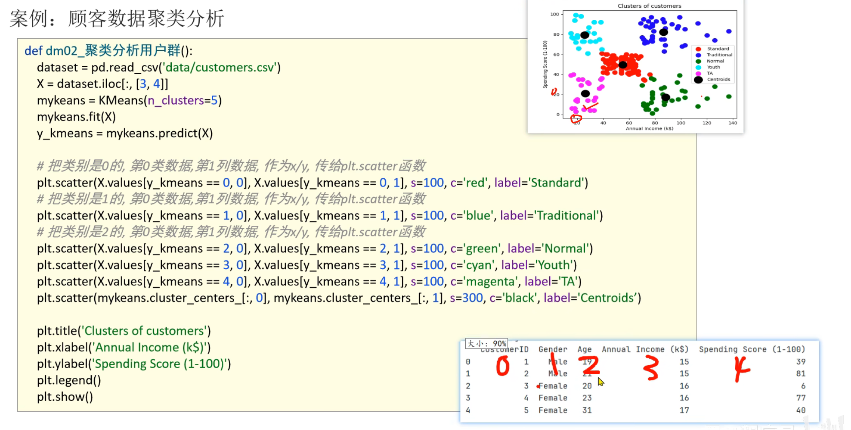851x430 pixels.
Task: Click the plt.show() code line
Action: point(65,397)
